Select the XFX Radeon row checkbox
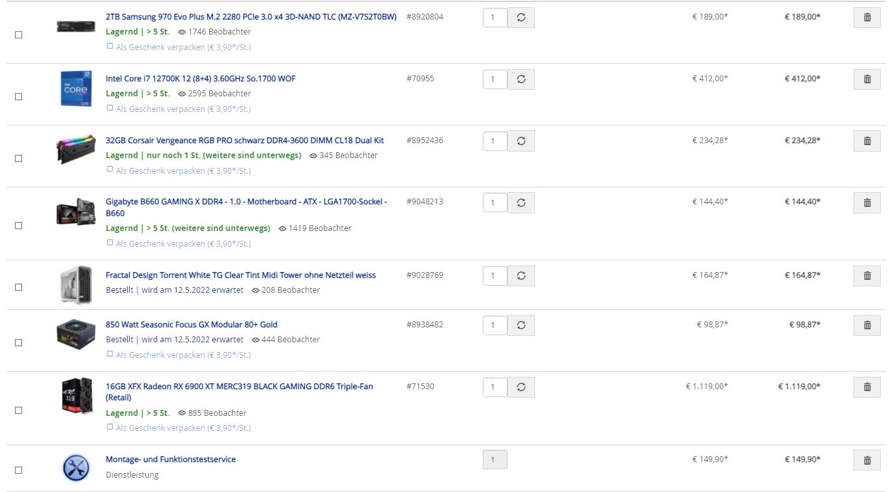This screenshot has width=890, height=492. pyautogui.click(x=19, y=411)
